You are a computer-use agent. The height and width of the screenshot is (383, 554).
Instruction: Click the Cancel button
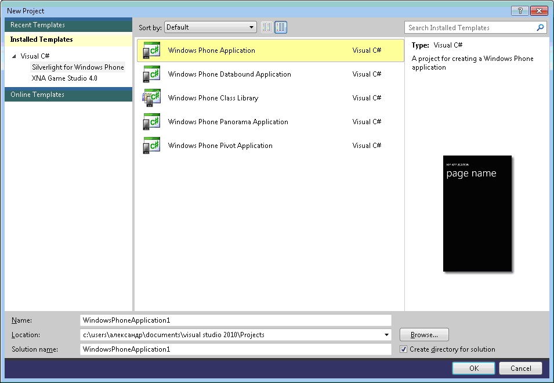point(520,368)
